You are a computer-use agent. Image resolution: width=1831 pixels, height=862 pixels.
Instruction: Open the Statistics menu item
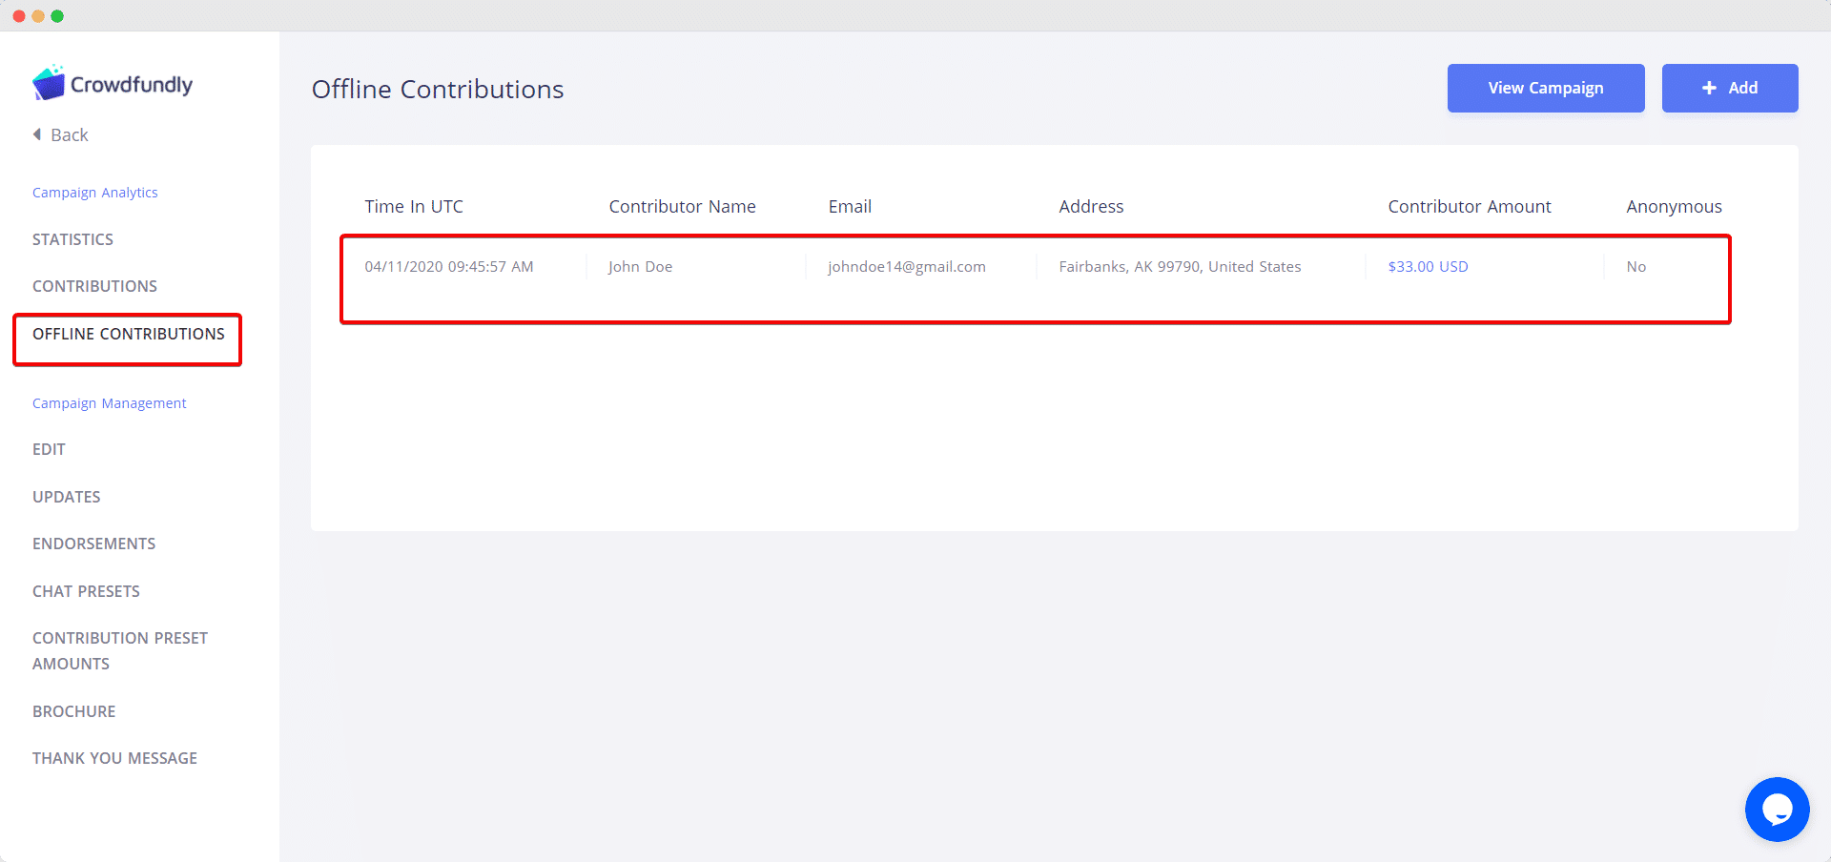pos(72,239)
